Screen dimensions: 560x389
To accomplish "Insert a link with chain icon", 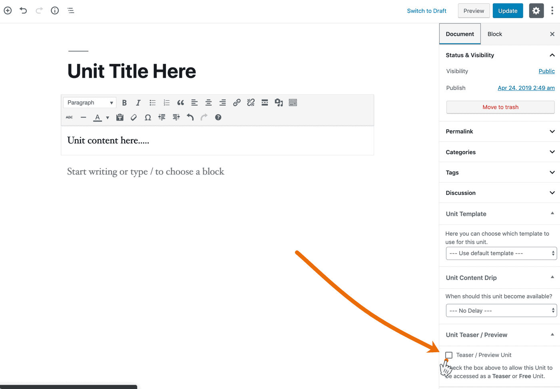I will 237,103.
